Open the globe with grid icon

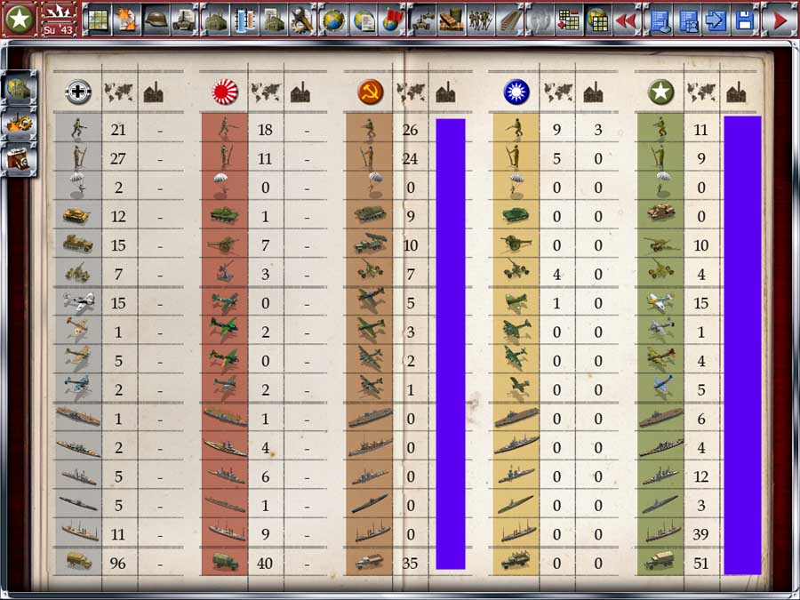coord(597,20)
